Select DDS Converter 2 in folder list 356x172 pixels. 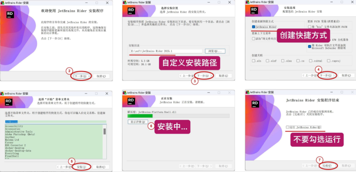(16, 145)
